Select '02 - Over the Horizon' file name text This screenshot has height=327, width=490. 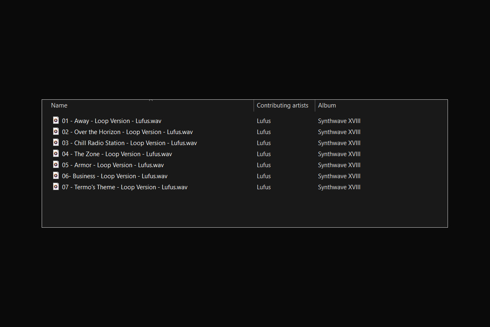coord(127,132)
